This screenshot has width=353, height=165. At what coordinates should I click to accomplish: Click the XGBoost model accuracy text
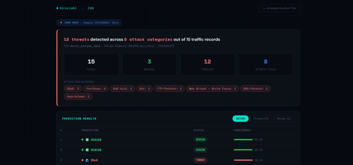pos(129,46)
